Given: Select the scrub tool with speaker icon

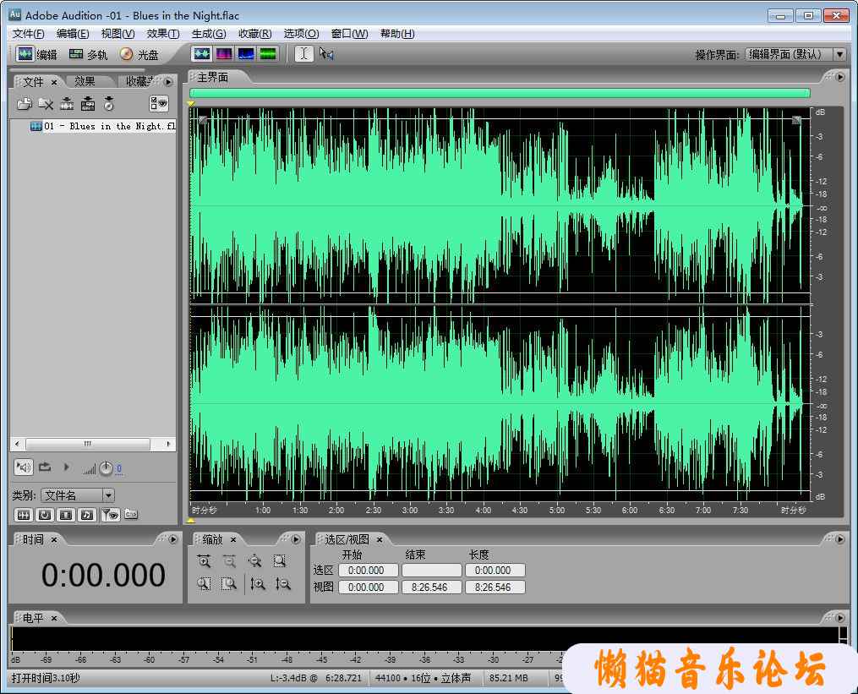Looking at the screenshot, I should click(326, 53).
